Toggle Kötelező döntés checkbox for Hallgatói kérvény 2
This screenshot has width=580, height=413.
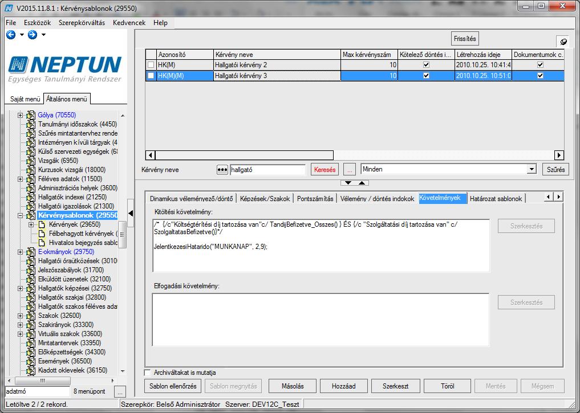[426, 65]
